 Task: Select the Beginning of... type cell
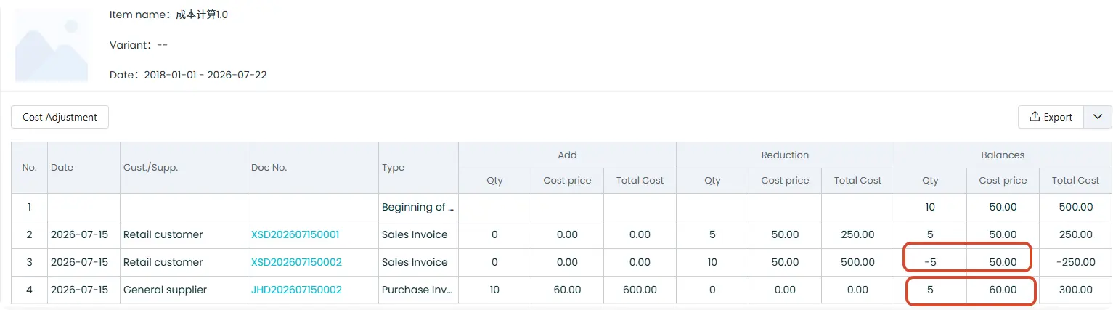(418, 207)
